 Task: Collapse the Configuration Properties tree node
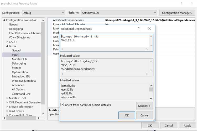pyautogui.click(x=4, y=20)
